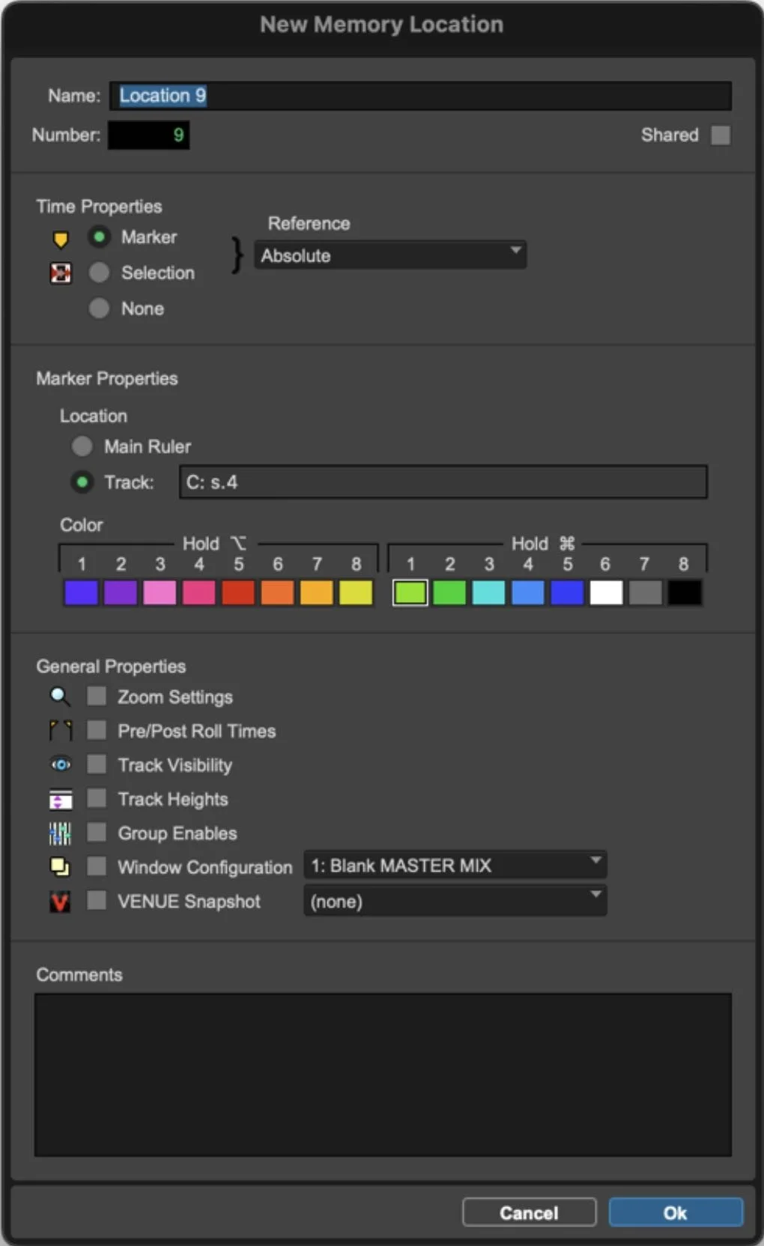764x1246 pixels.
Task: Click the Group Enables faders icon
Action: click(60, 833)
